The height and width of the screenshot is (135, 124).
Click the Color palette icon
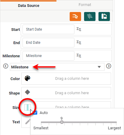(x=27, y=78)
